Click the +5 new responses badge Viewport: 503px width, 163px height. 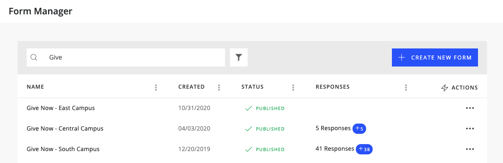click(x=360, y=129)
